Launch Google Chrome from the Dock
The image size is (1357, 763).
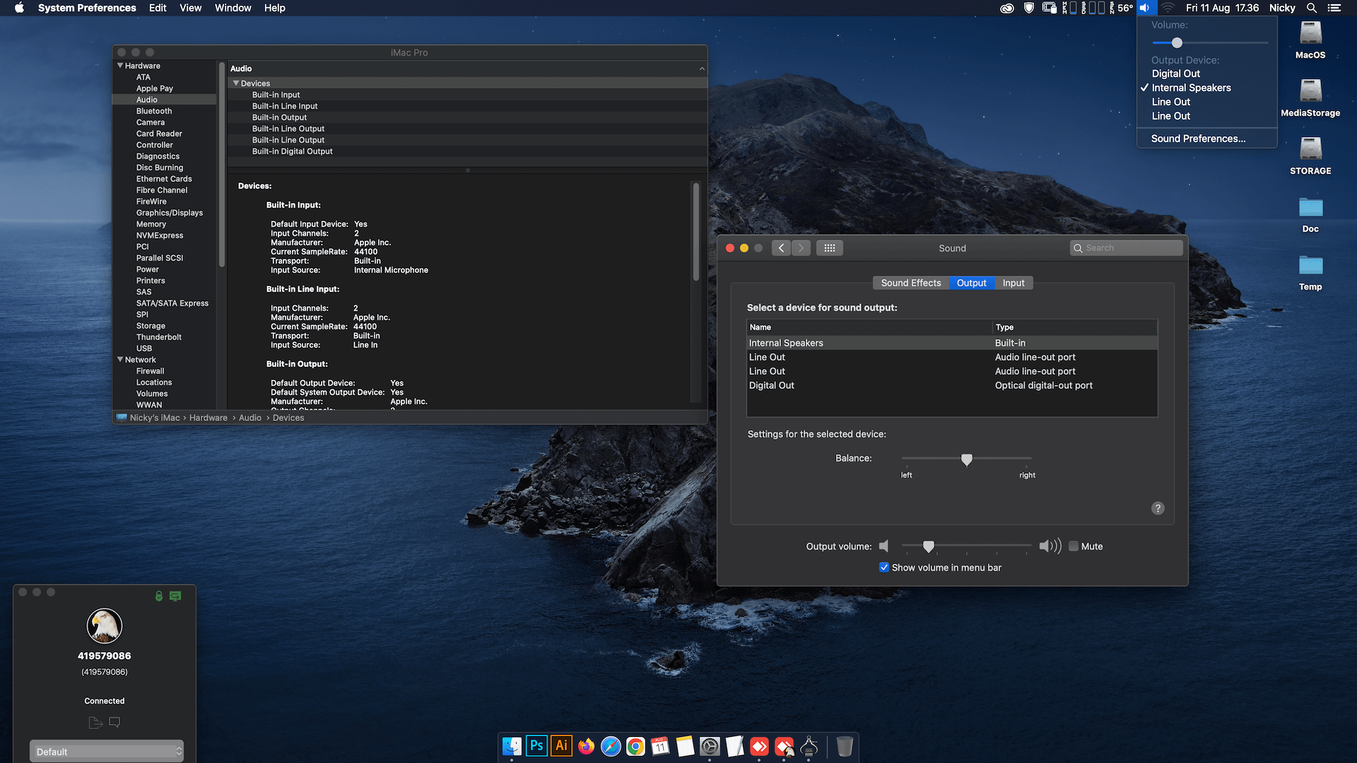(635, 746)
